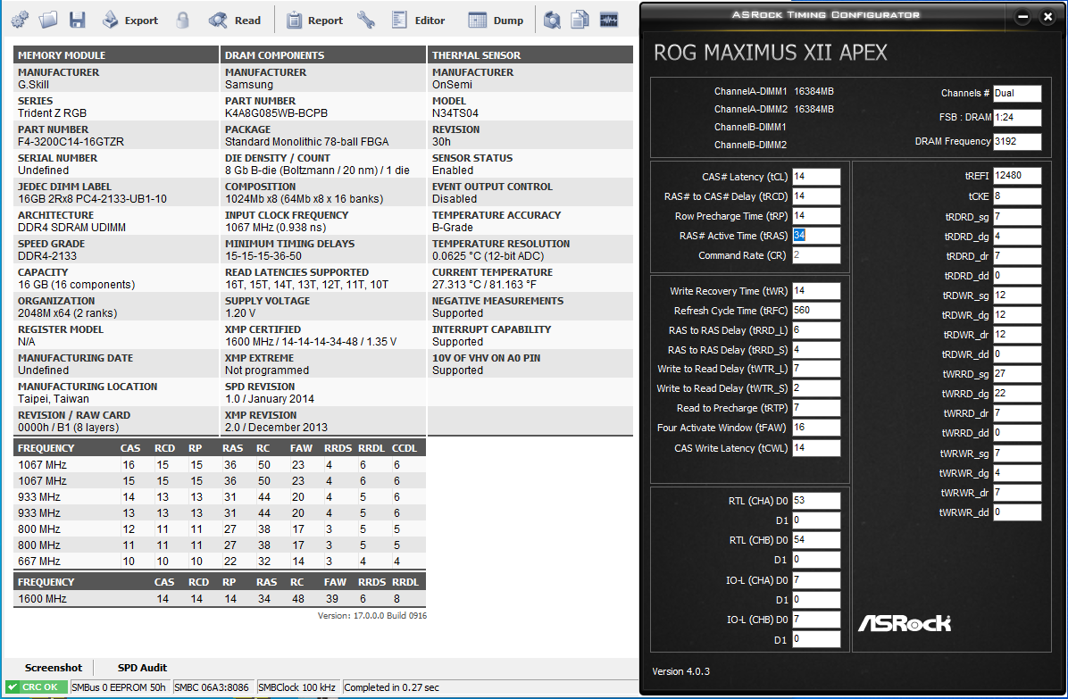Click the tRRD_L field showing 6
1068x699 pixels.
tap(816, 330)
